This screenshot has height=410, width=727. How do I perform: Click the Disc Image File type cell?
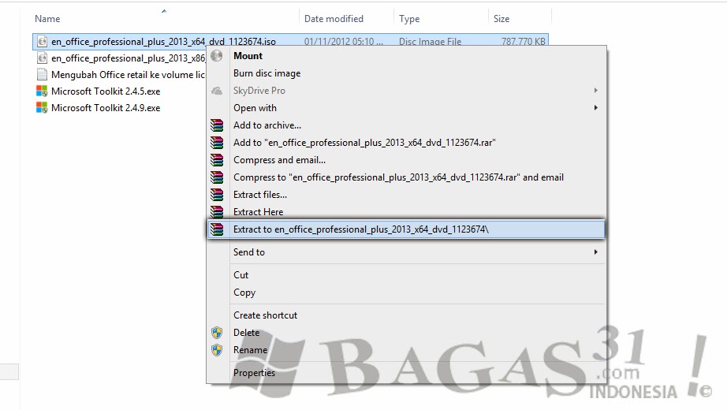point(430,41)
